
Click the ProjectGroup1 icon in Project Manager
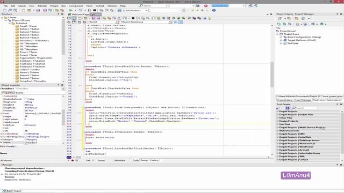coord(277,31)
